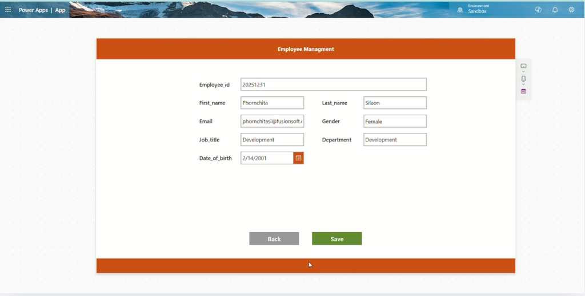Click the Power Apps header link
The height and width of the screenshot is (296, 585).
(33, 10)
